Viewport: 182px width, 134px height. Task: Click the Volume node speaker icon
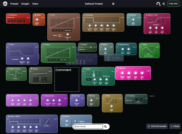[129, 15]
